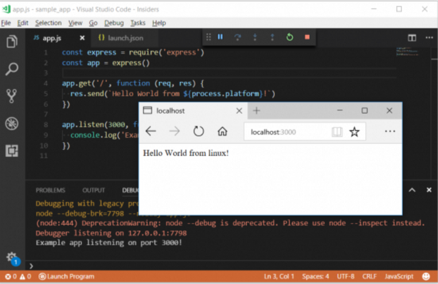This screenshot has width=438, height=284.
Task: Switch to the PROBLEMS panel tab
Action: [x=50, y=190]
